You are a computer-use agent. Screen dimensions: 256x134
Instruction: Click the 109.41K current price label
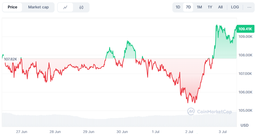coord(245,29)
